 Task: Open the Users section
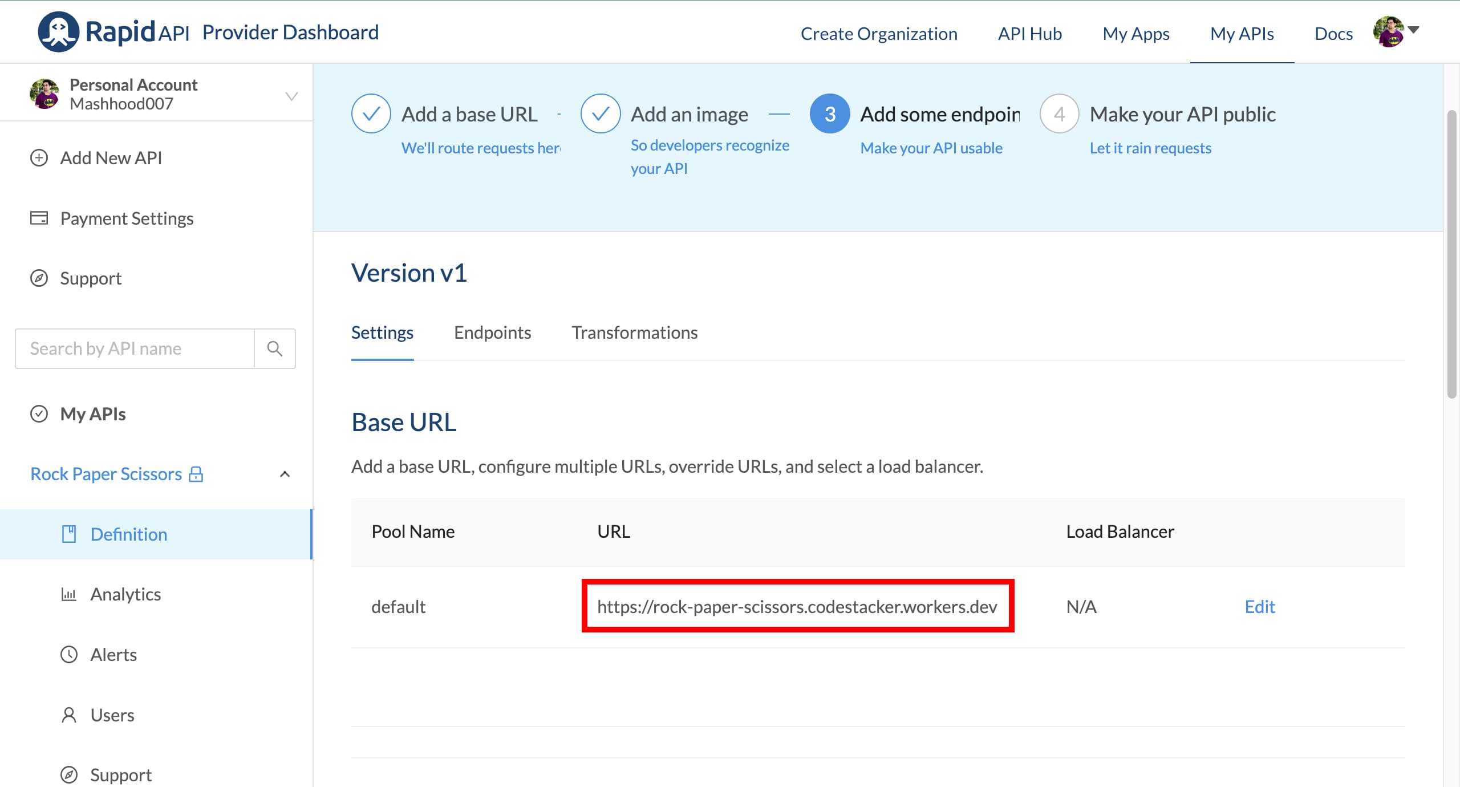coord(112,715)
